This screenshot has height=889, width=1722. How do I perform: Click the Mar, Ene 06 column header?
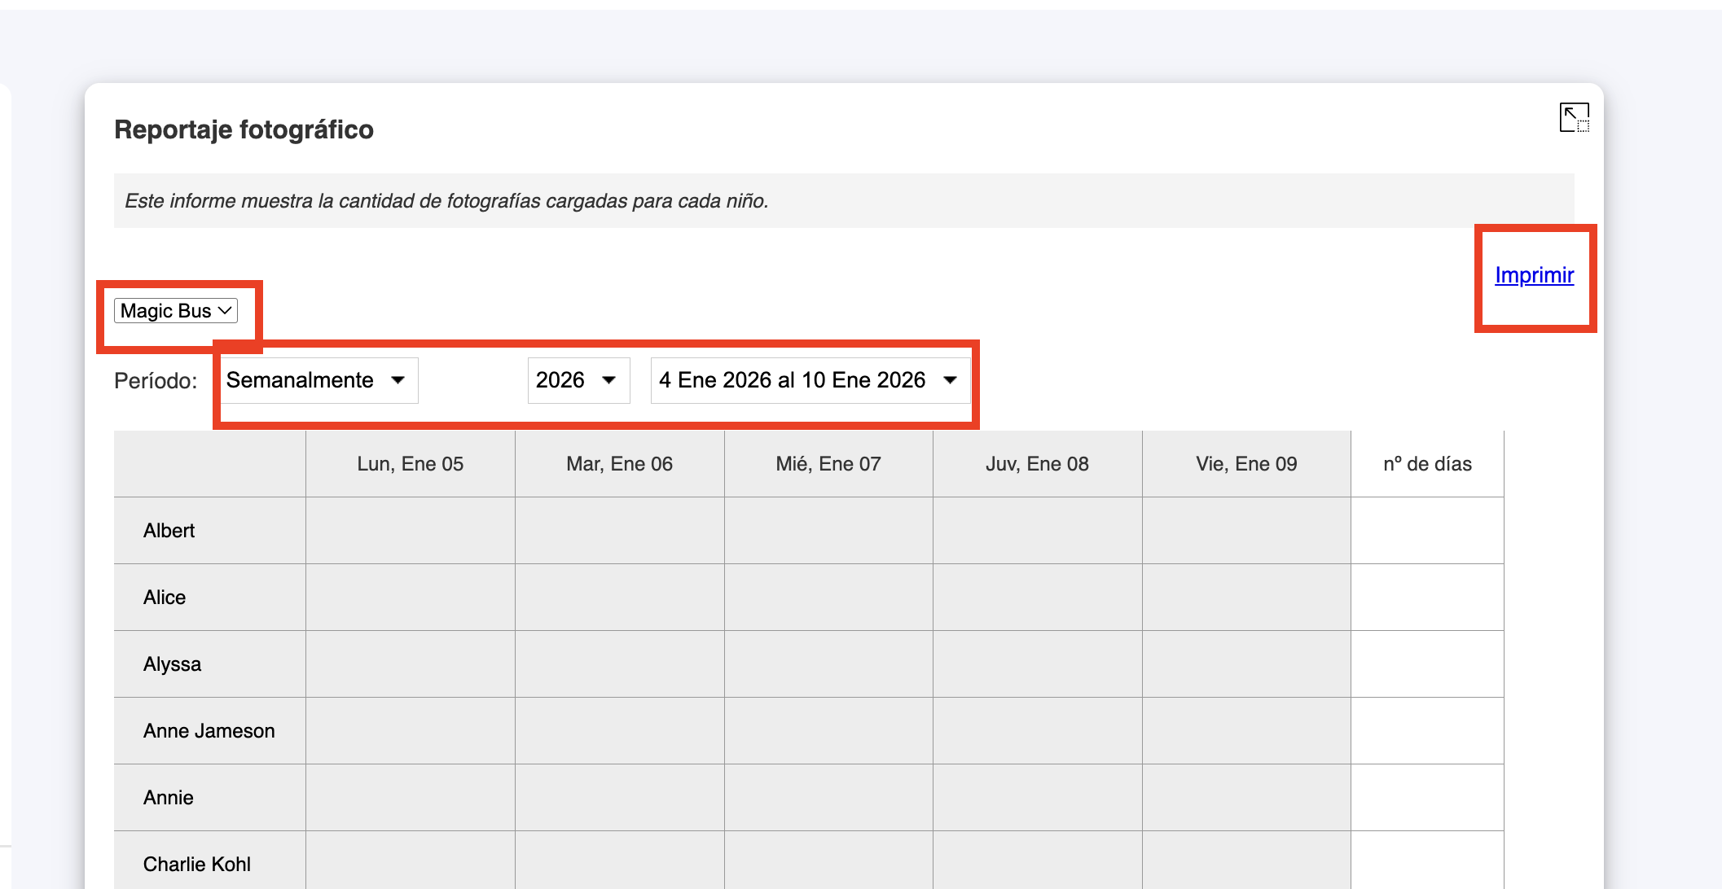tap(619, 464)
